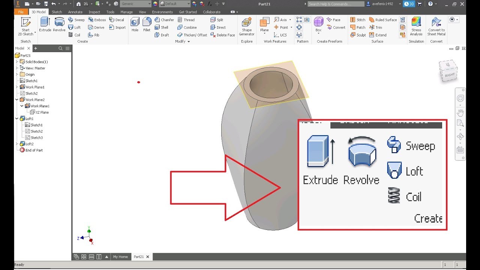This screenshot has height=270, width=480.
Task: Select the Trim surface tool
Action: [x=376, y=27]
